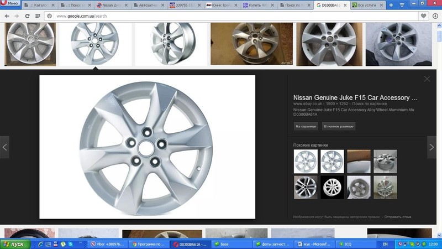Click the browser back arrow
This screenshot has width=442, height=249.
pyautogui.click(x=6, y=16)
